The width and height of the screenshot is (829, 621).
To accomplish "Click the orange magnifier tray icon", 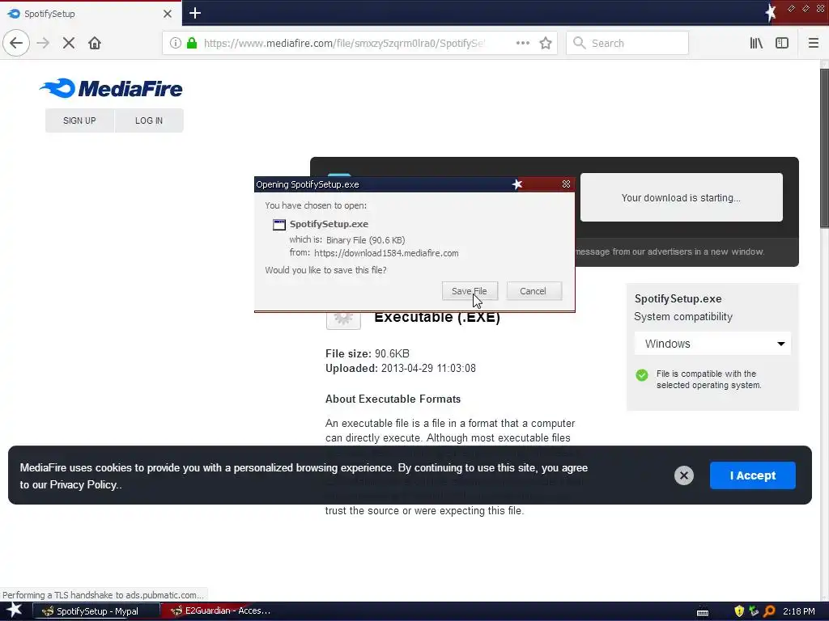I will pos(769,611).
